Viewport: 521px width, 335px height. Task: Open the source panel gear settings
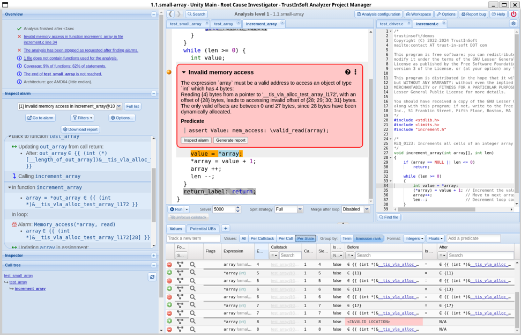[513, 24]
